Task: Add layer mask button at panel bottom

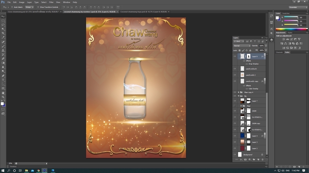Action: (245, 160)
